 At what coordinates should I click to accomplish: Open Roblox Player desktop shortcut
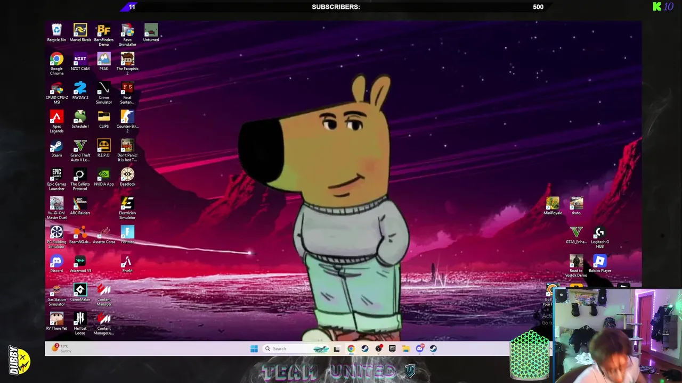tap(600, 263)
